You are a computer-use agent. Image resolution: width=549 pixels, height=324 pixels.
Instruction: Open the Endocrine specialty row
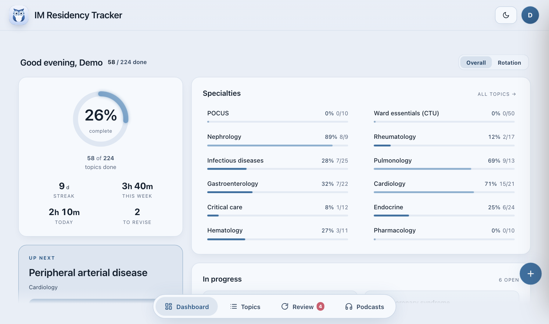tap(444, 211)
